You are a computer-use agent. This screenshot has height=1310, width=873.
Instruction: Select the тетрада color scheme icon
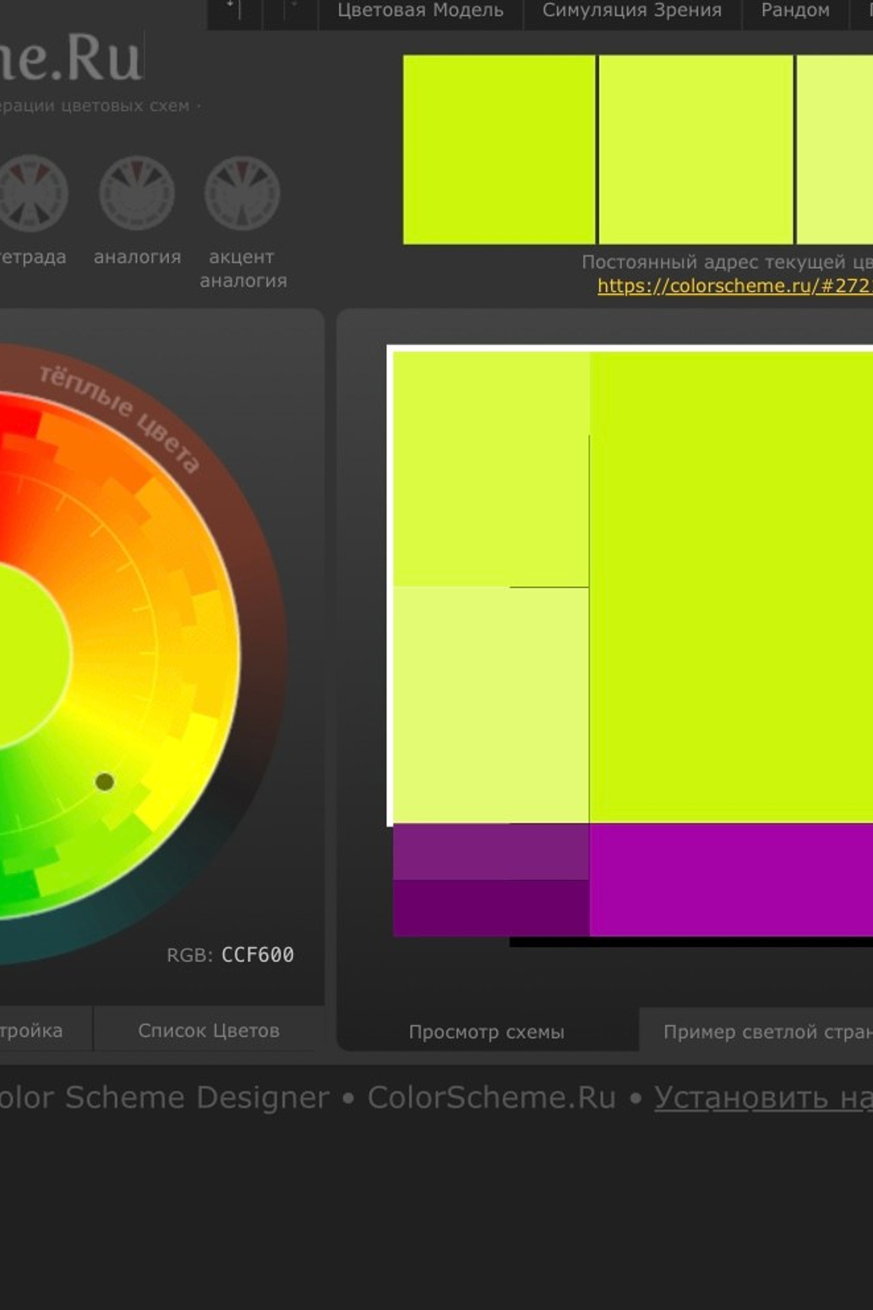[31, 194]
